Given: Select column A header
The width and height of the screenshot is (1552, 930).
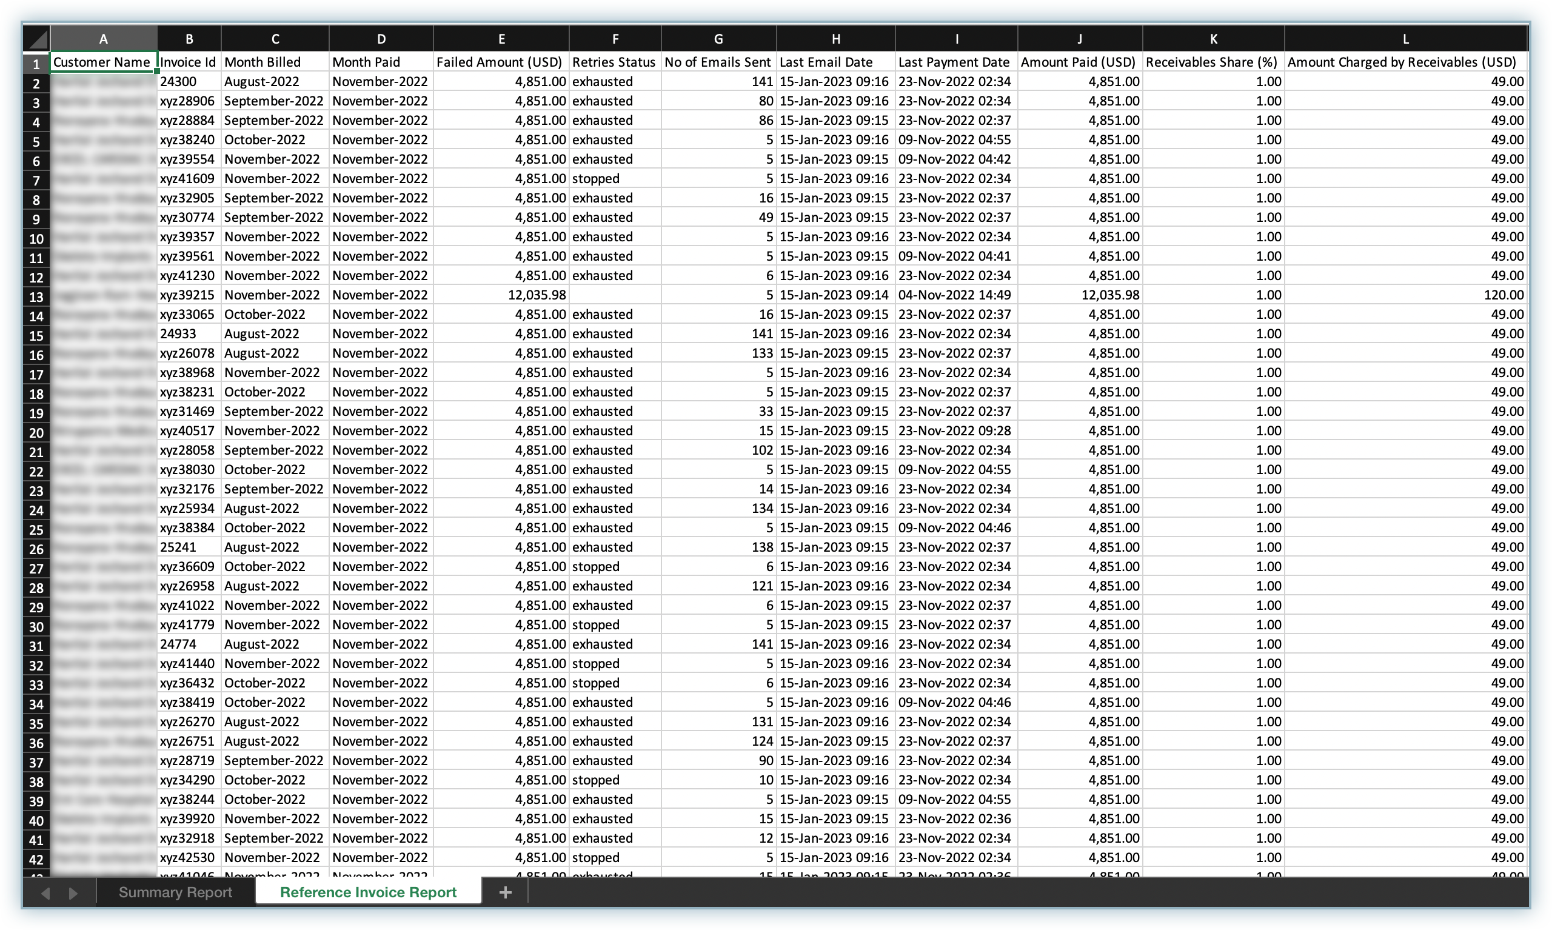Looking at the screenshot, I should click(x=104, y=39).
